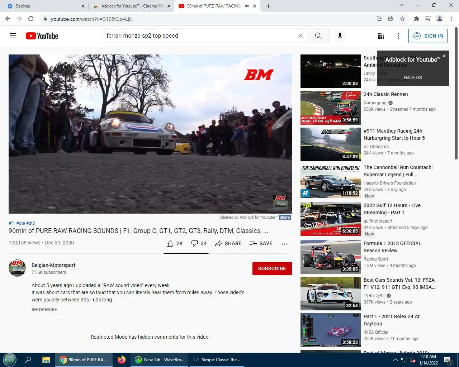459x367 pixels.
Task: Open the YouTube apps grid
Action: pos(381,36)
